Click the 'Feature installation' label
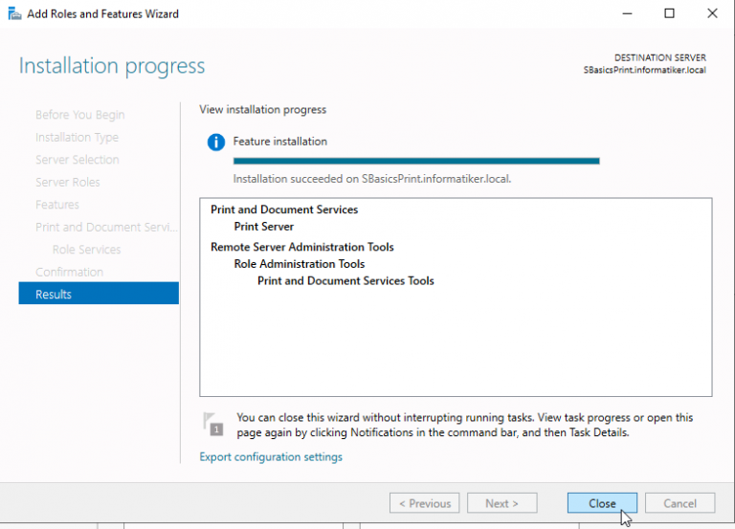The width and height of the screenshot is (735, 529). click(x=280, y=142)
